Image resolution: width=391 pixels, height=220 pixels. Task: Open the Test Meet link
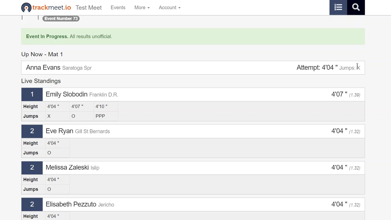tap(89, 8)
